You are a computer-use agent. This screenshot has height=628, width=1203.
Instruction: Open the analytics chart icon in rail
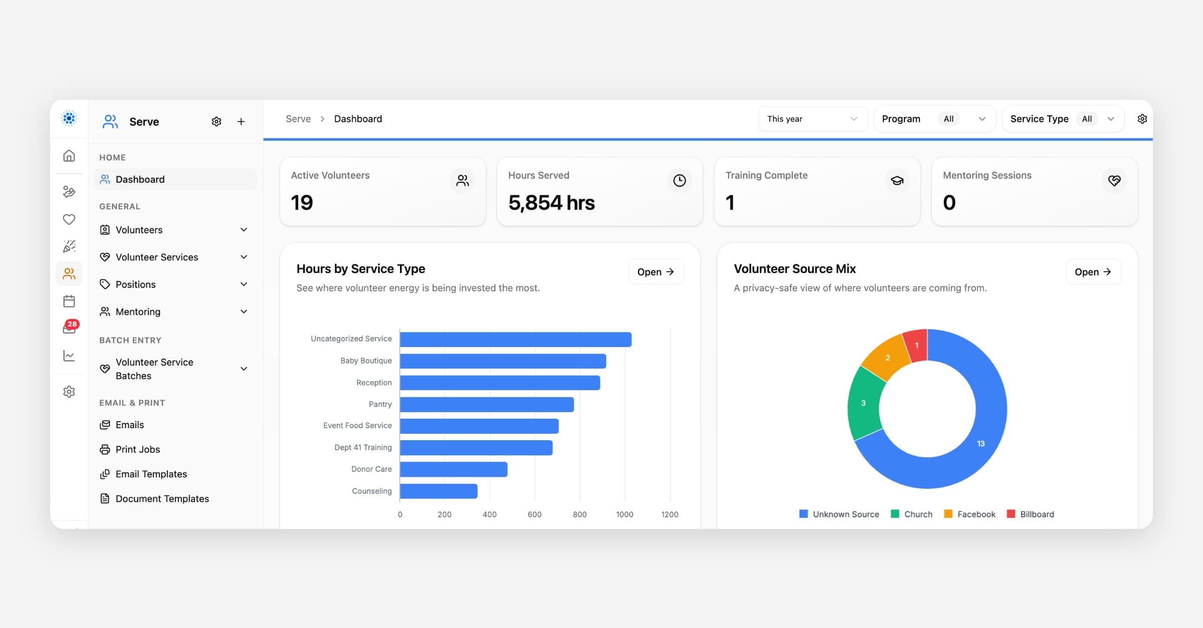[69, 356]
